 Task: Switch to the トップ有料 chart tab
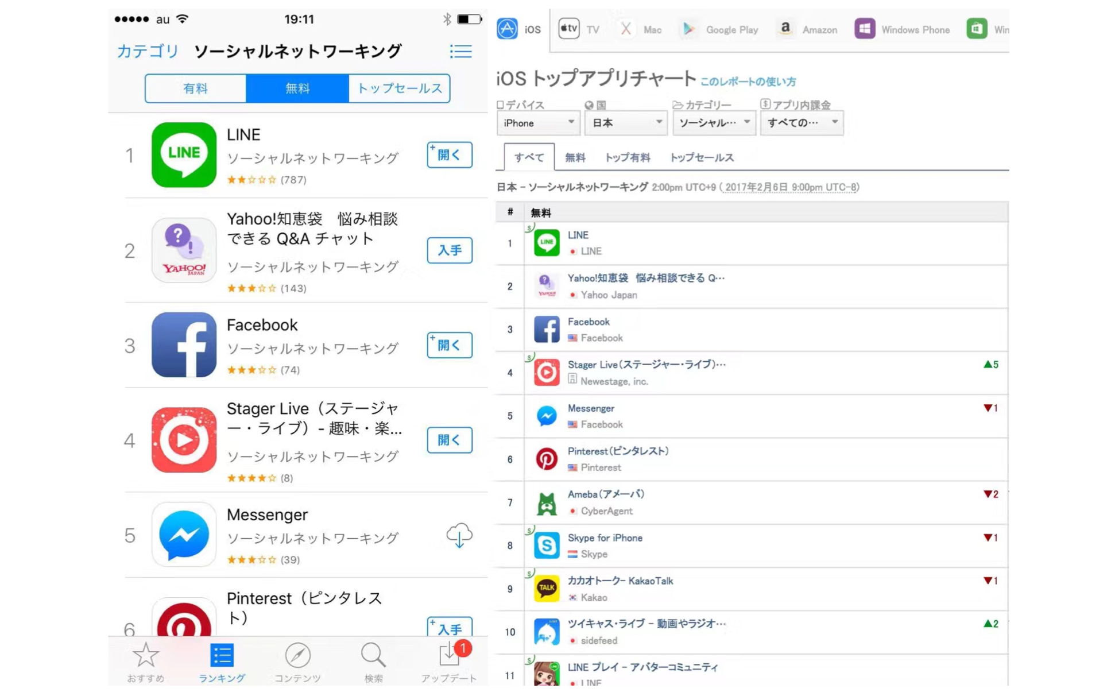pyautogui.click(x=627, y=157)
